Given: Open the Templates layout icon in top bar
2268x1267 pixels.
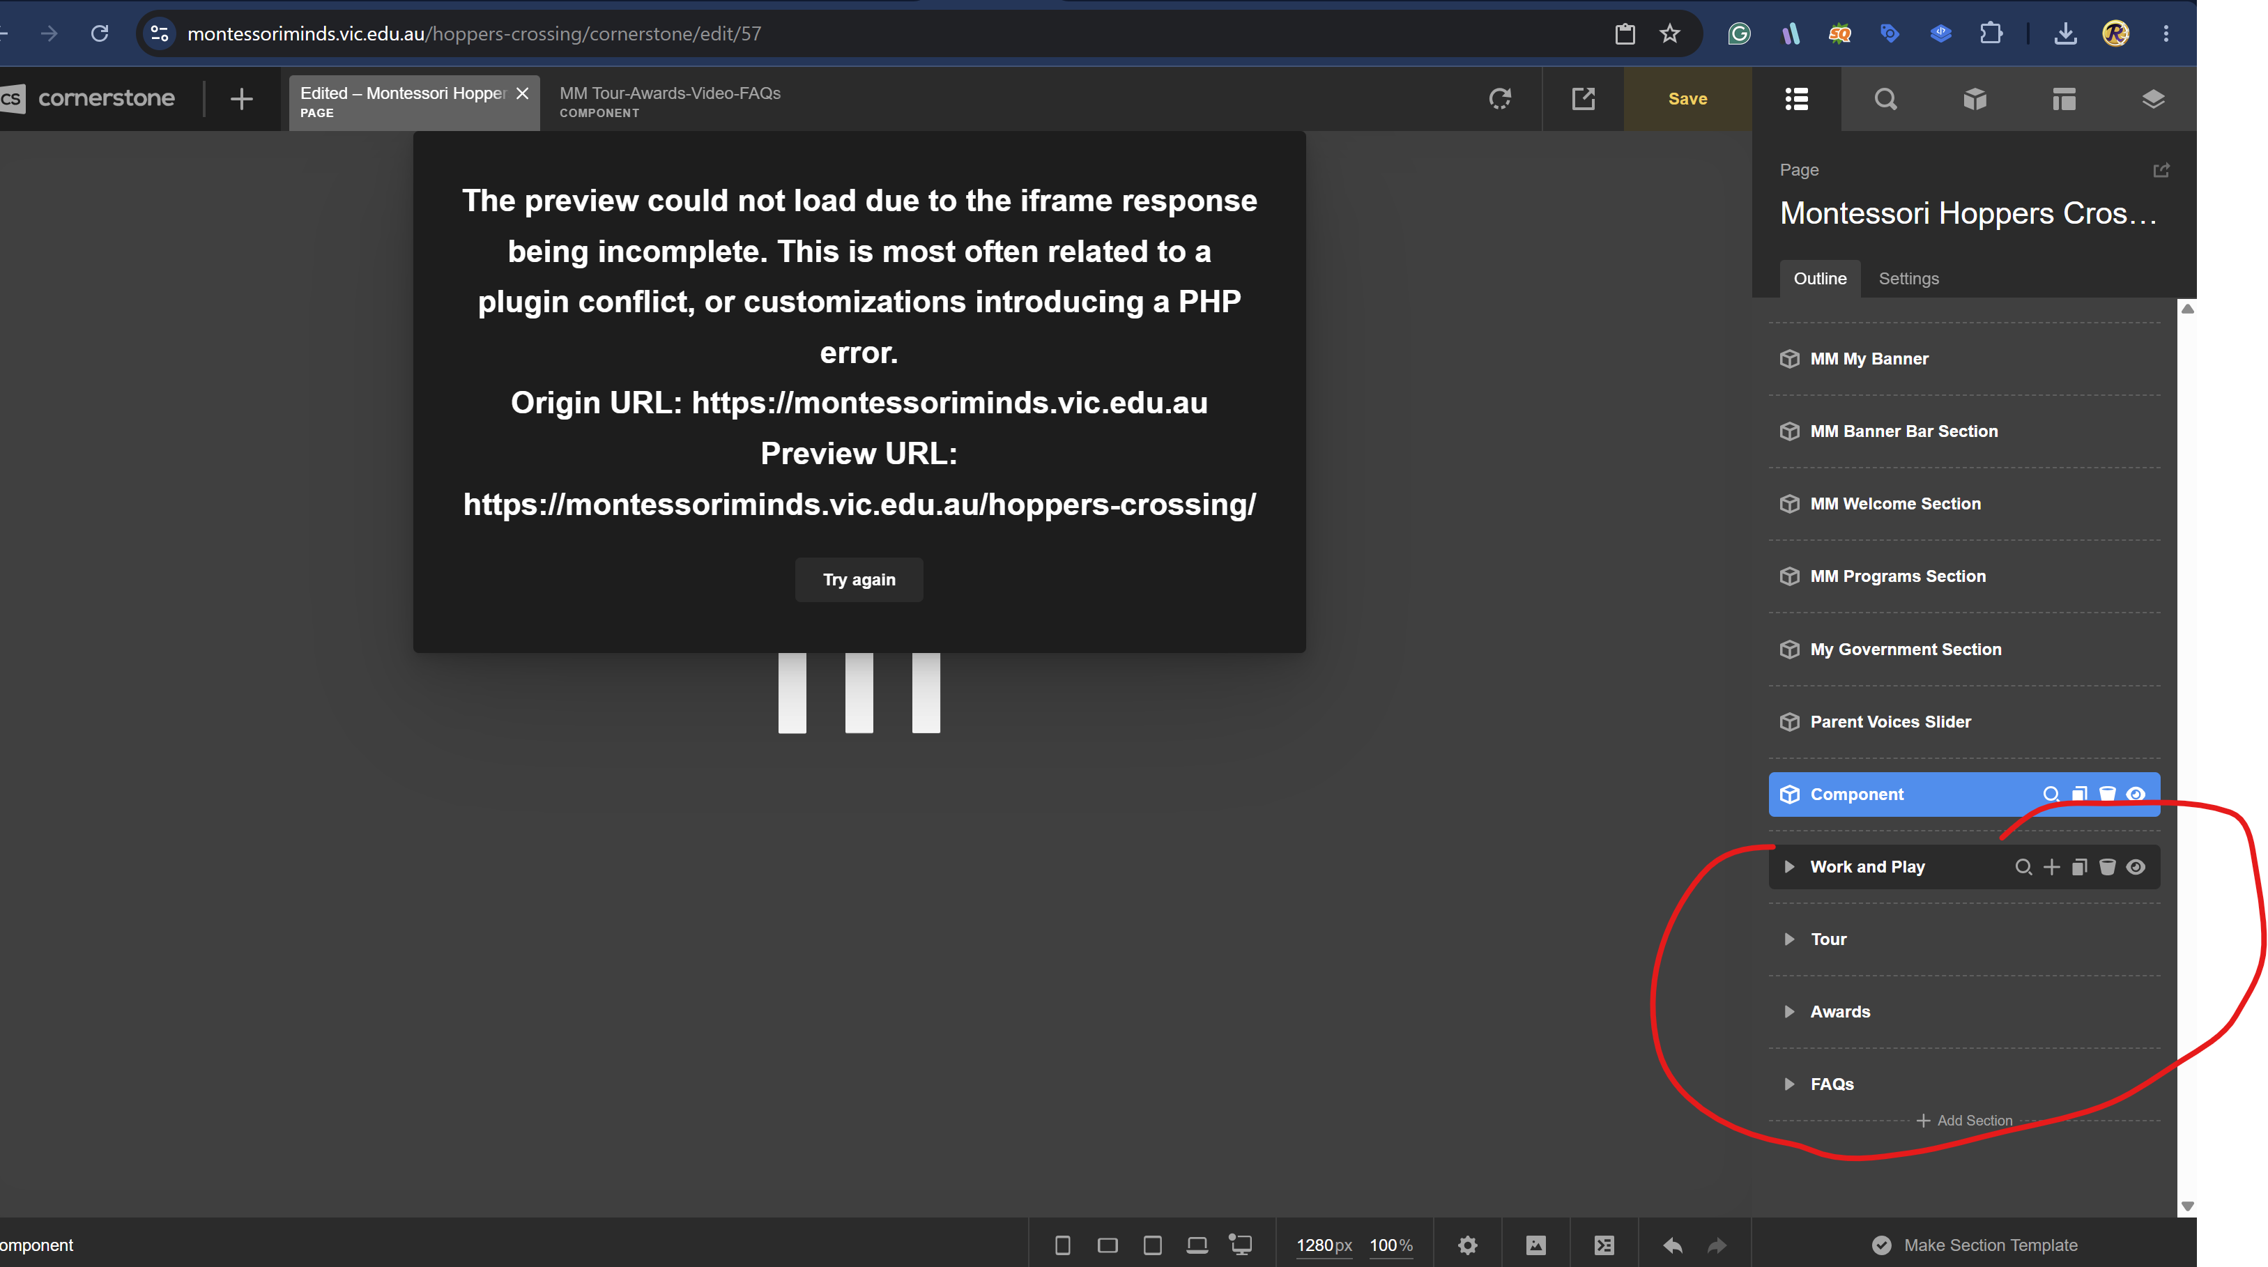Looking at the screenshot, I should tap(2064, 98).
